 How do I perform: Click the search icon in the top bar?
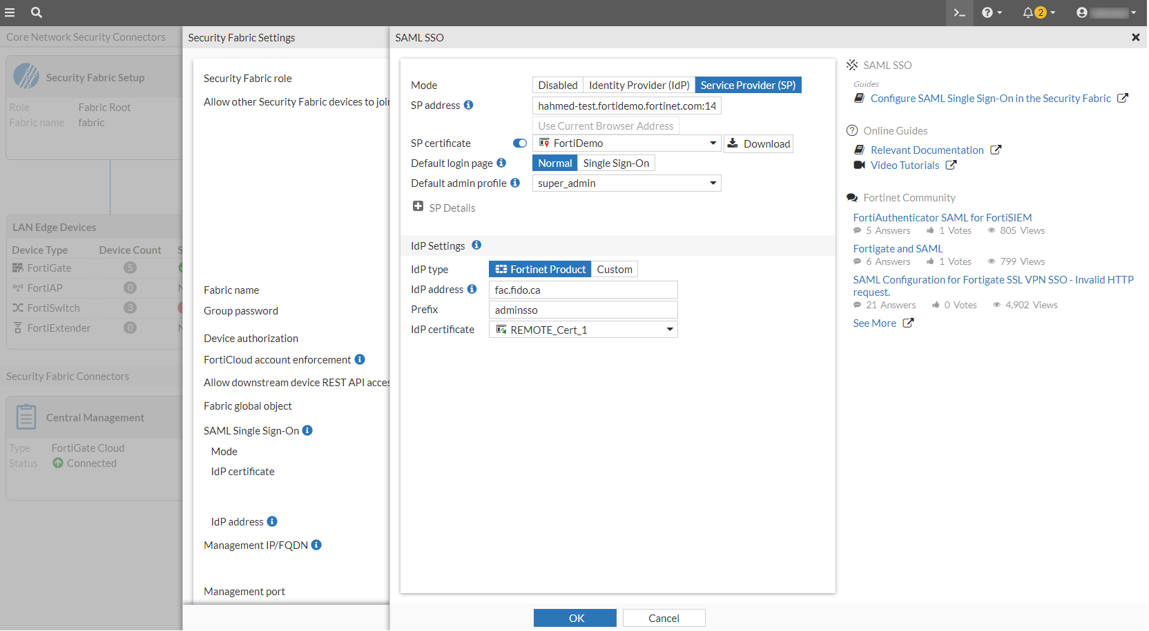36,12
